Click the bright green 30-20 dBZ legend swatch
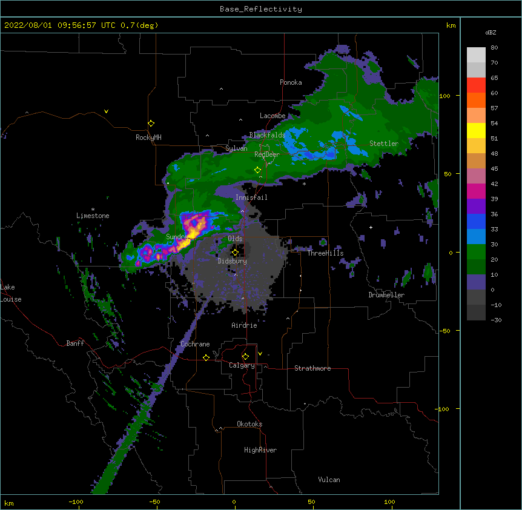The height and width of the screenshot is (510, 522). 476,252
